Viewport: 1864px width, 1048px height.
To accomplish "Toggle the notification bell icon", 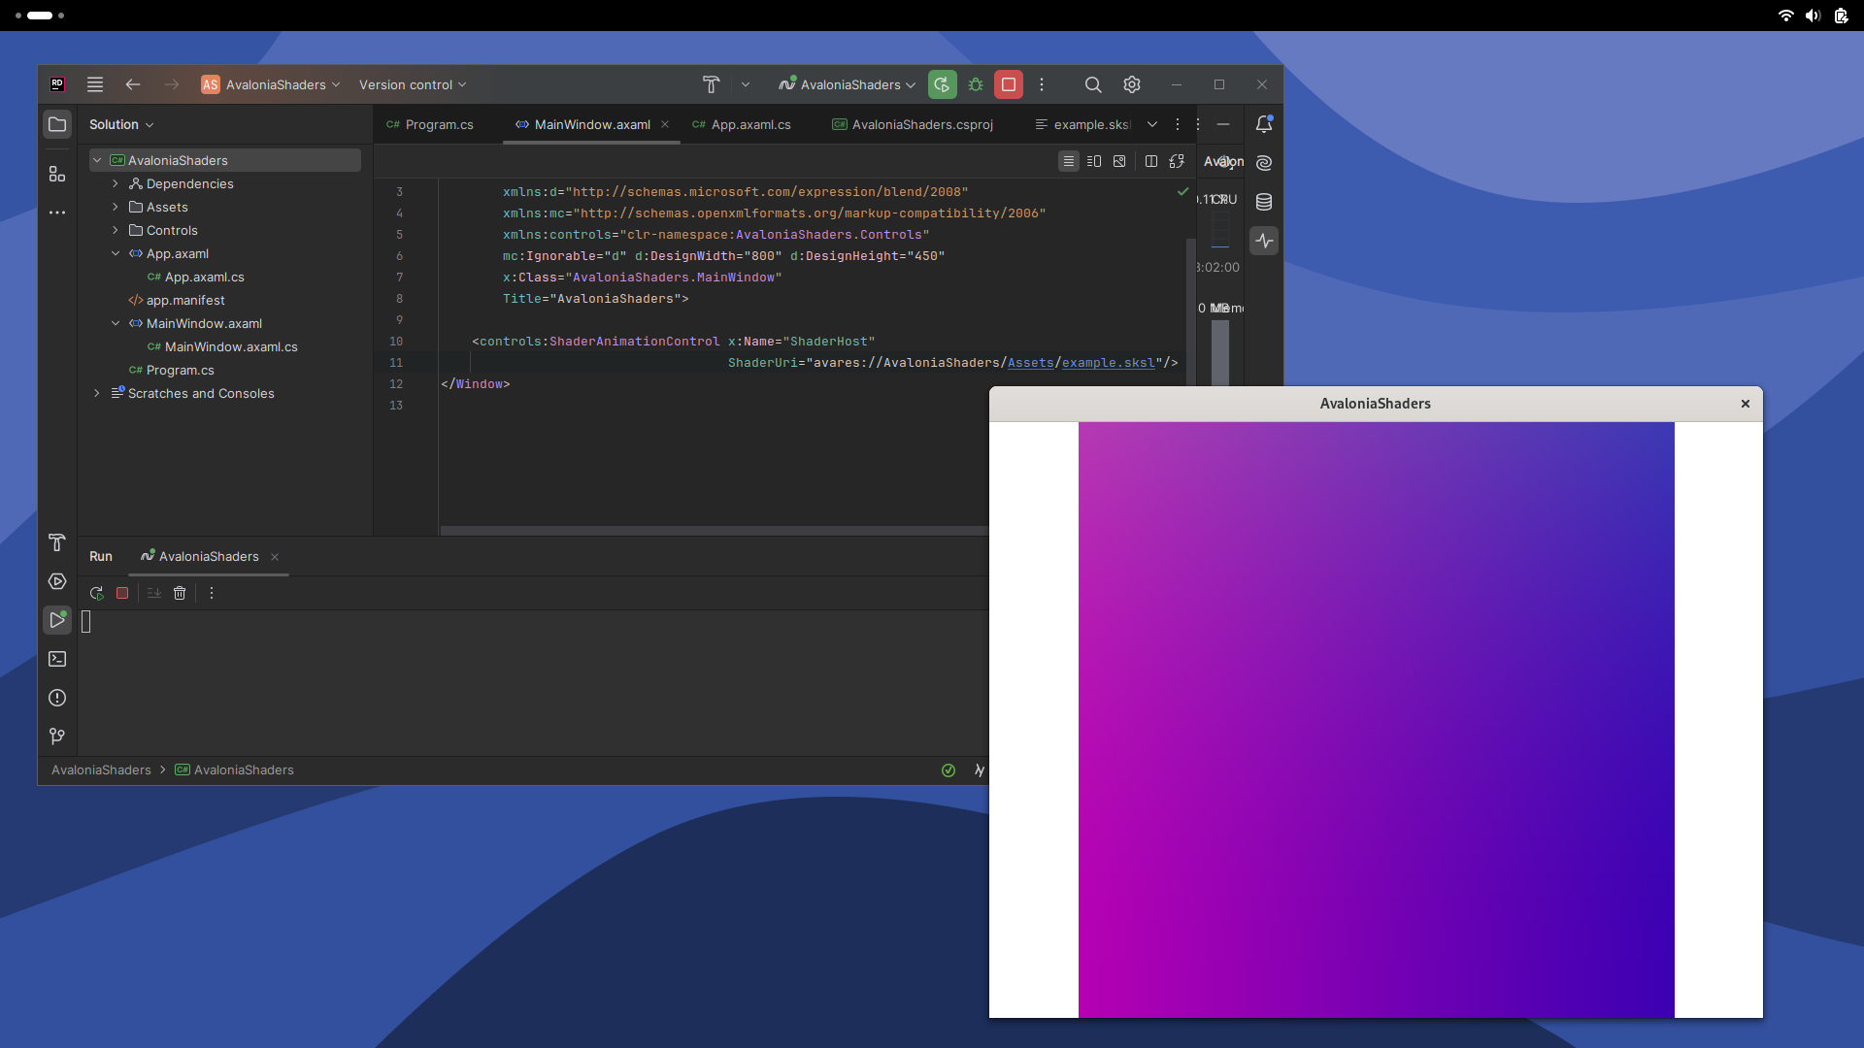I will (x=1264, y=124).
